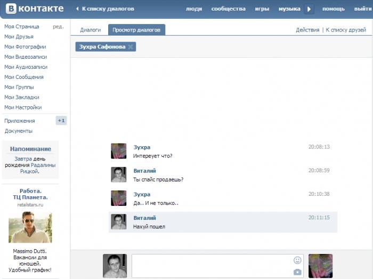
Task: Click the recipient avatar right of input
Action: tap(320, 266)
